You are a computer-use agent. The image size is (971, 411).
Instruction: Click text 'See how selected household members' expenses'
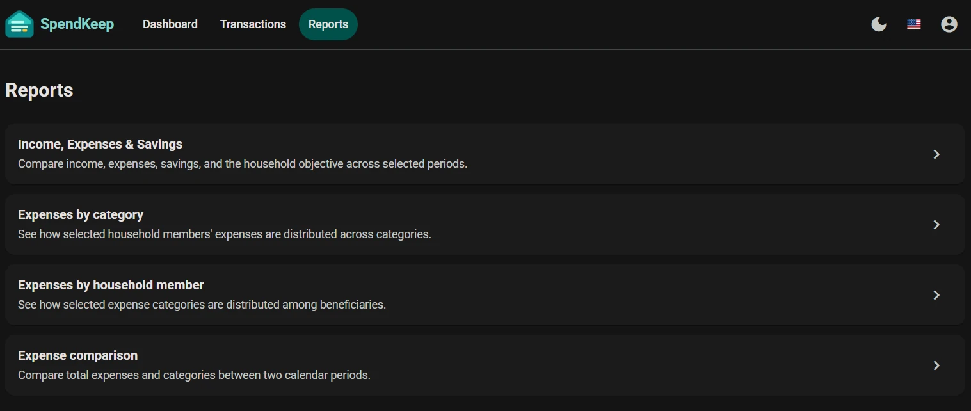[x=140, y=234]
